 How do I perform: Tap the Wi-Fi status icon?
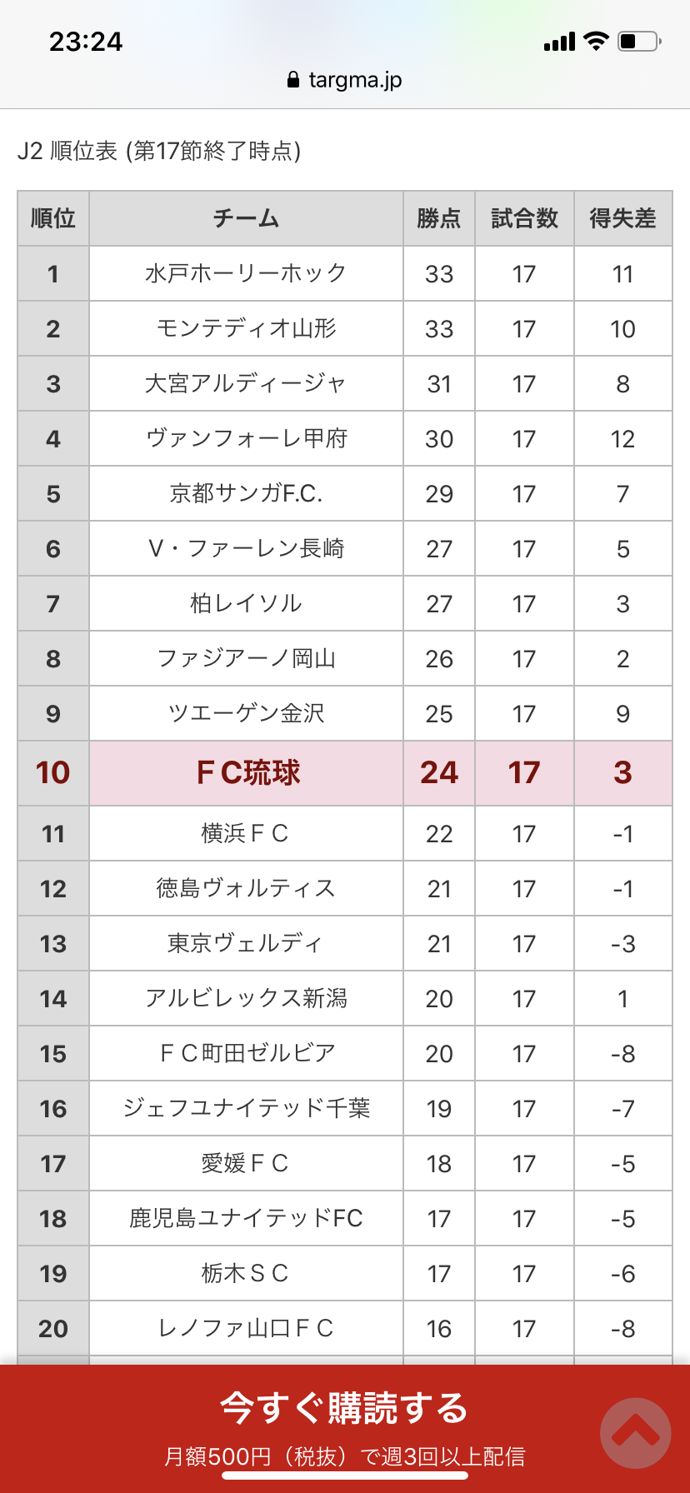(x=596, y=41)
